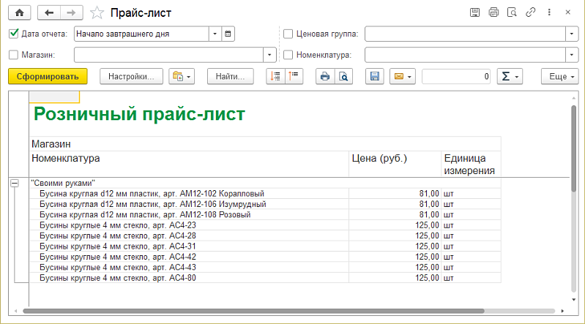Image resolution: width=585 pixels, height=324 pixels.
Task: Navigate back with the left arrow
Action: 50,12
